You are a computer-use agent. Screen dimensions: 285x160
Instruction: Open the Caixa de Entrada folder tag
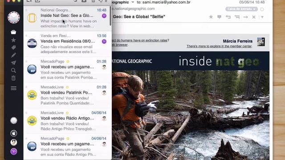tap(241, 9)
